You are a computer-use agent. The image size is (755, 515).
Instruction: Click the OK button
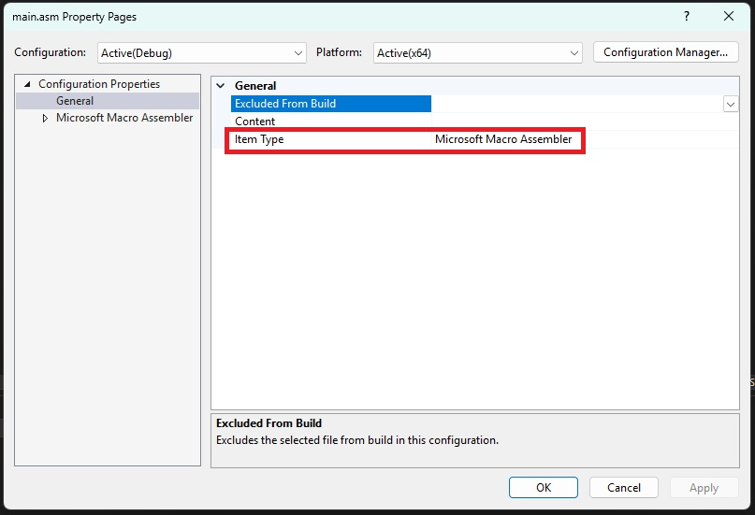pyautogui.click(x=544, y=488)
